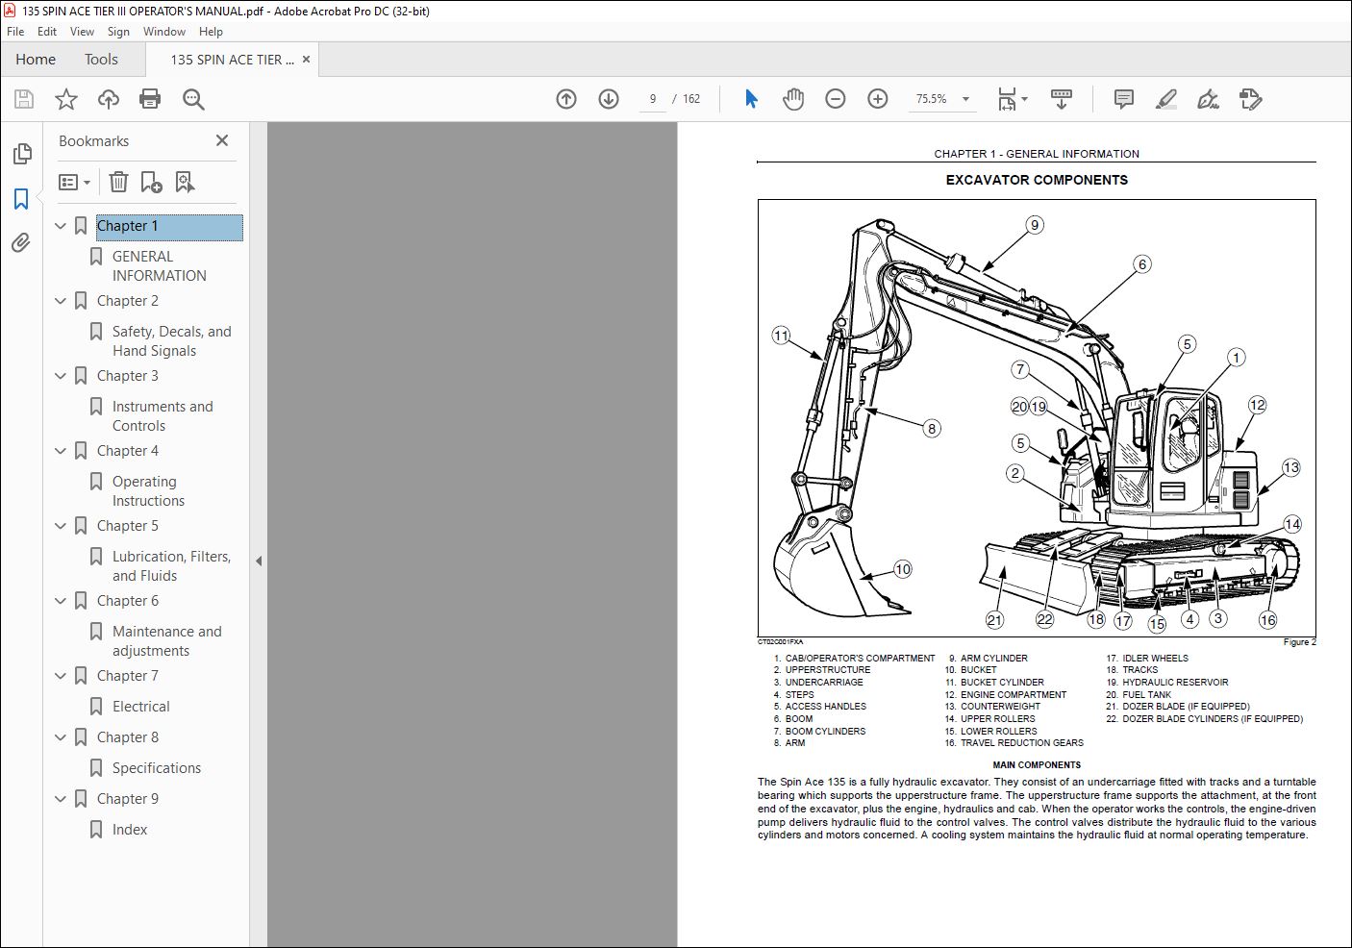Add file to starred favorites
Viewport: 1352px width, 948px height.
point(66,99)
